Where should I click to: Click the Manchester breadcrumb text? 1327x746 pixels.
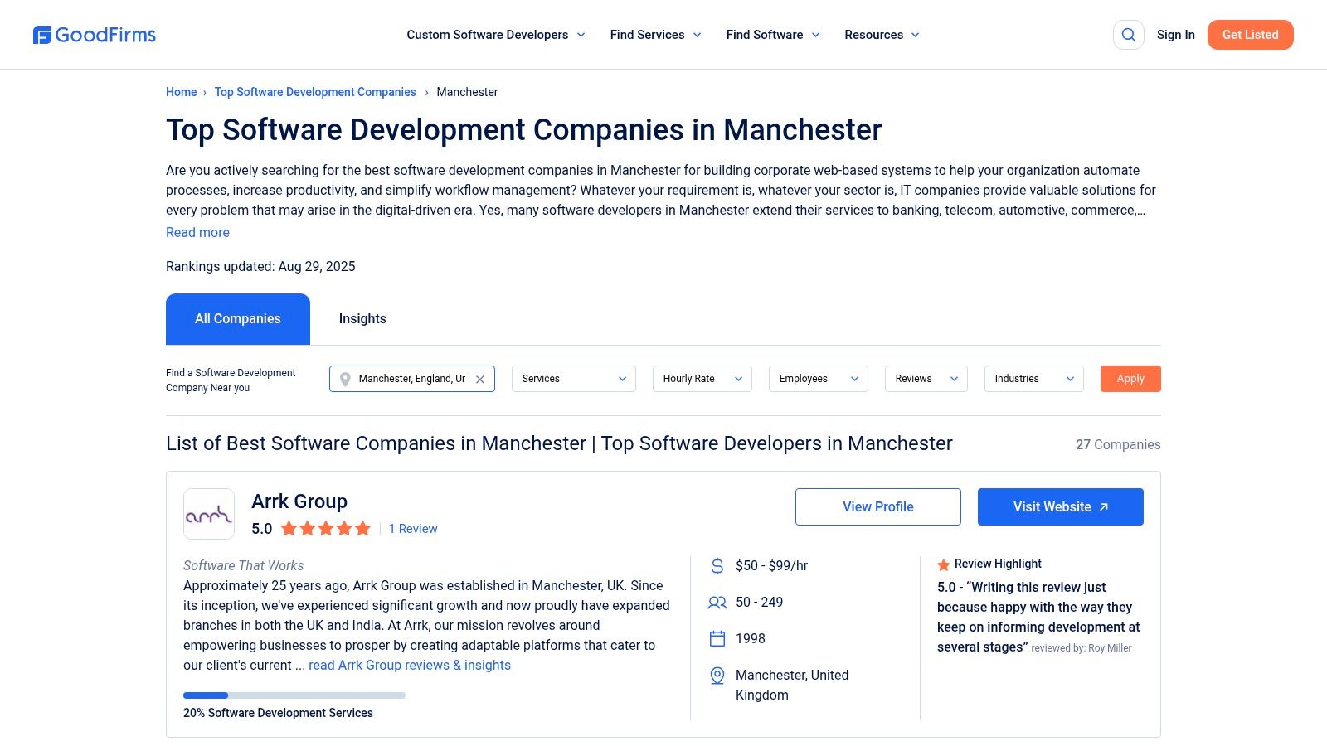(467, 92)
